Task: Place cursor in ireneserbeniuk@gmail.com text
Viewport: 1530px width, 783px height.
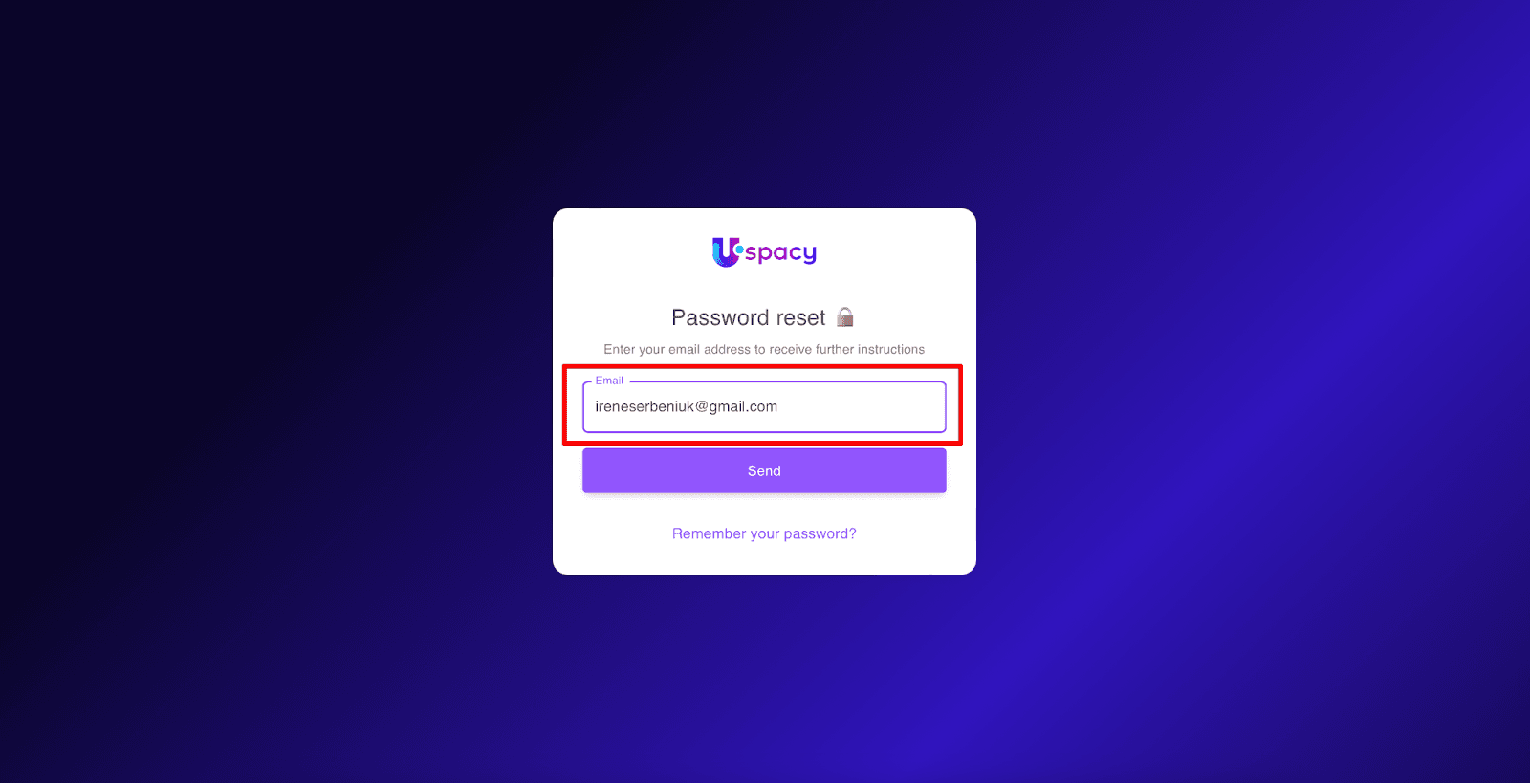Action: click(686, 406)
